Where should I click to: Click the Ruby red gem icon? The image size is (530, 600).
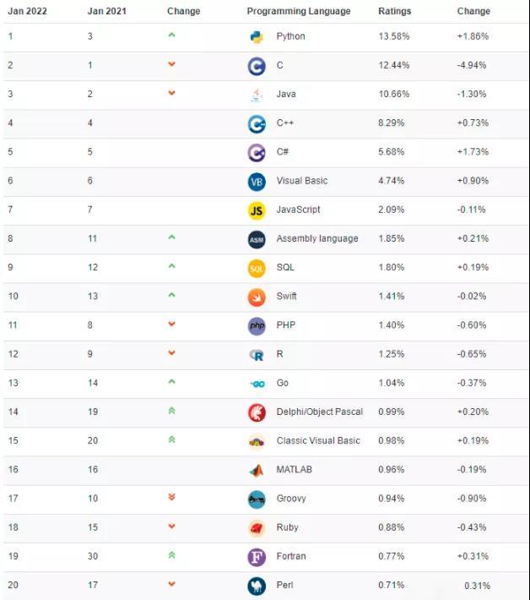[x=257, y=528]
